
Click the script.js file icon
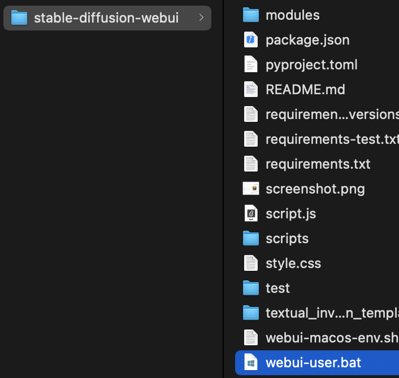(251, 213)
